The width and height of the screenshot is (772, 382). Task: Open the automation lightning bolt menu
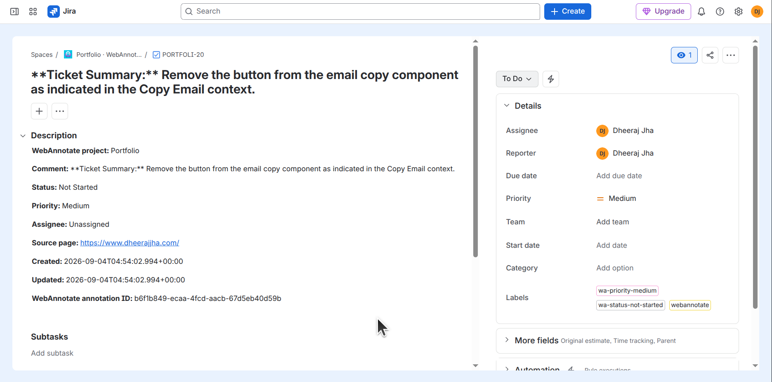click(x=551, y=79)
